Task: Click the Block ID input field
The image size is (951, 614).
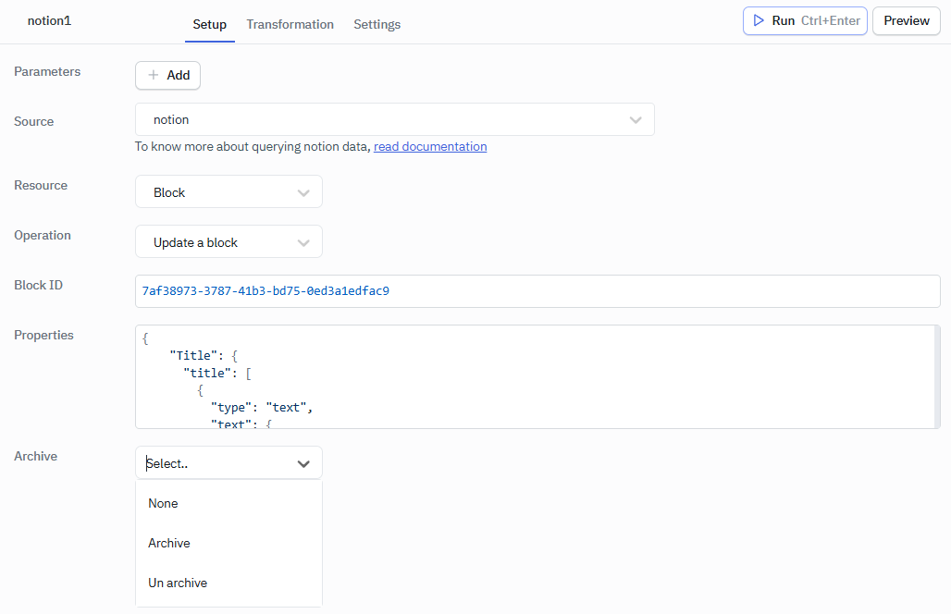Action: click(537, 290)
